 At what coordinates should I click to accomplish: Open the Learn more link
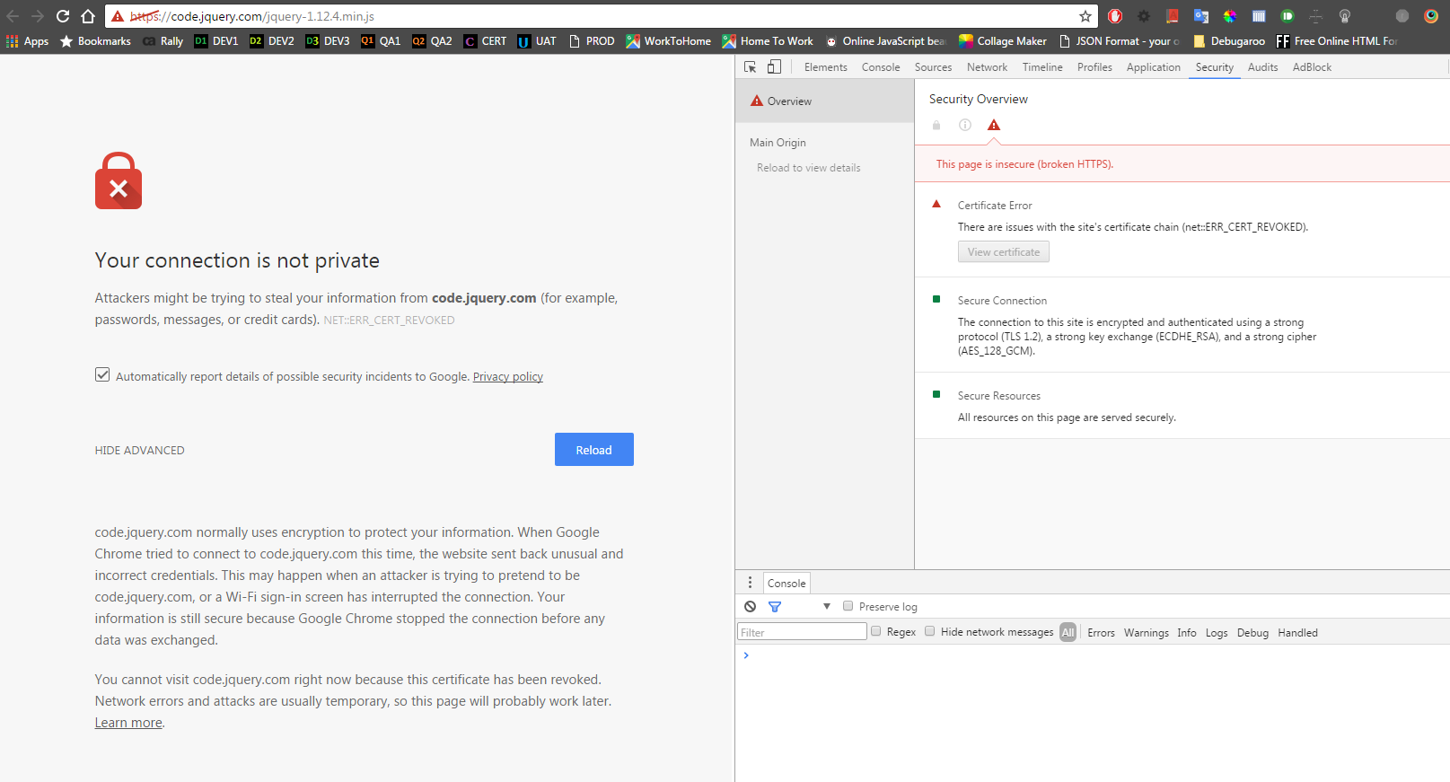click(128, 723)
